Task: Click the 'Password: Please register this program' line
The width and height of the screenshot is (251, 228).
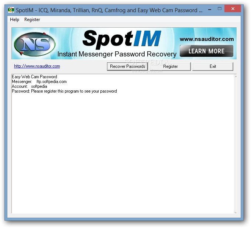Action: [64, 91]
